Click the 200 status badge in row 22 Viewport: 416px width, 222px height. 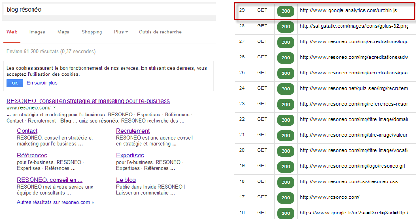coord(286,120)
